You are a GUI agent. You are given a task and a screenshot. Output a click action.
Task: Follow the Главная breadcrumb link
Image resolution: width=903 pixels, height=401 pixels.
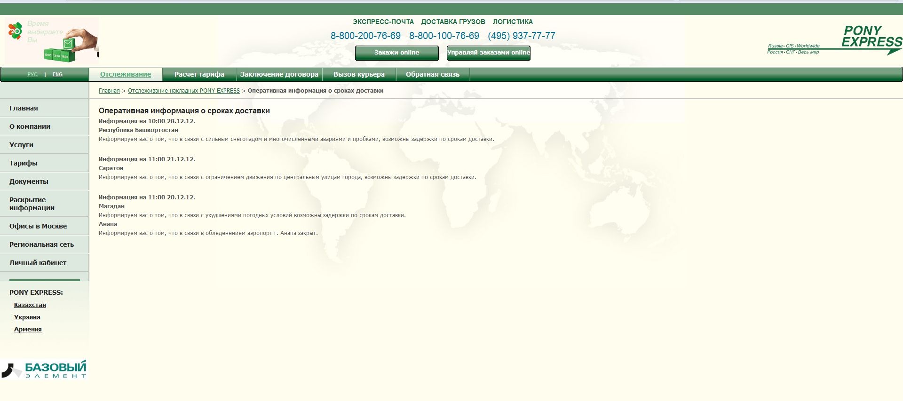[109, 91]
